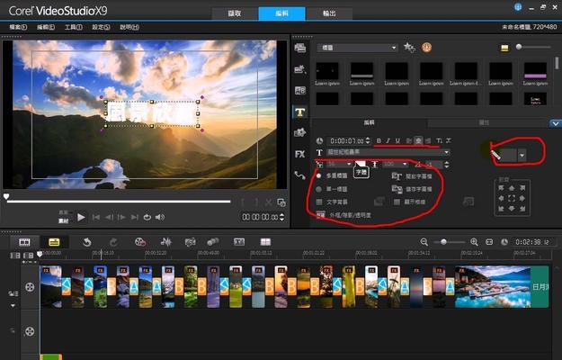The height and width of the screenshot is (360, 562).
Task: Toggle center text alignment
Action: [x=418, y=140]
